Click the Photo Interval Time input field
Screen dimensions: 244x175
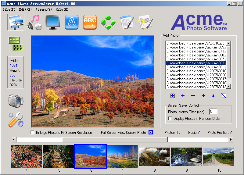(213, 112)
